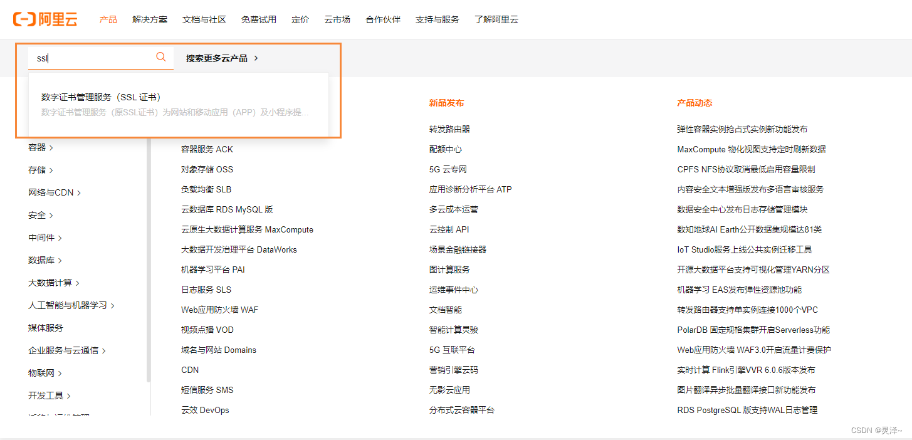Open the CDN product link
912x440 pixels.
pos(190,370)
